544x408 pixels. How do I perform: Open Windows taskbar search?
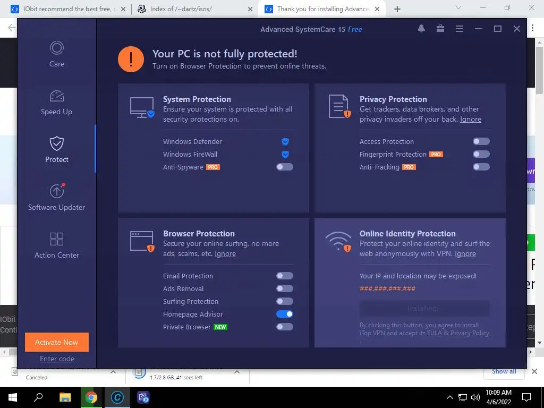click(38, 397)
